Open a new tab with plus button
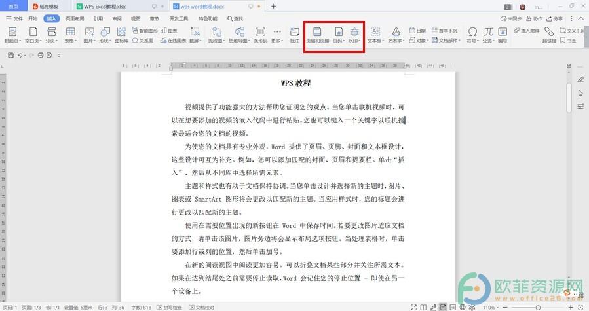This screenshot has width=589, height=311. click(273, 7)
